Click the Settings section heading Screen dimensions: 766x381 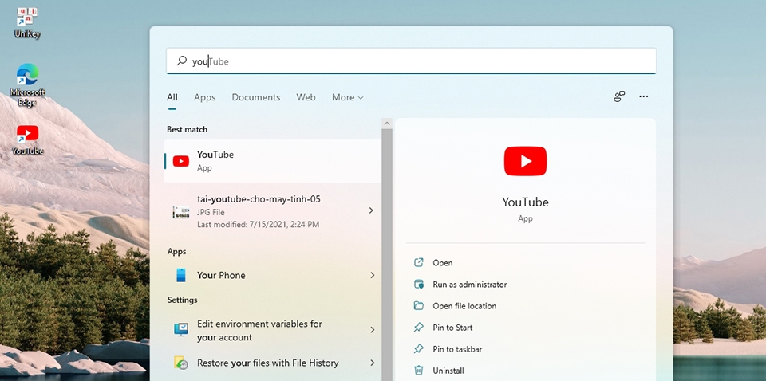coord(182,300)
